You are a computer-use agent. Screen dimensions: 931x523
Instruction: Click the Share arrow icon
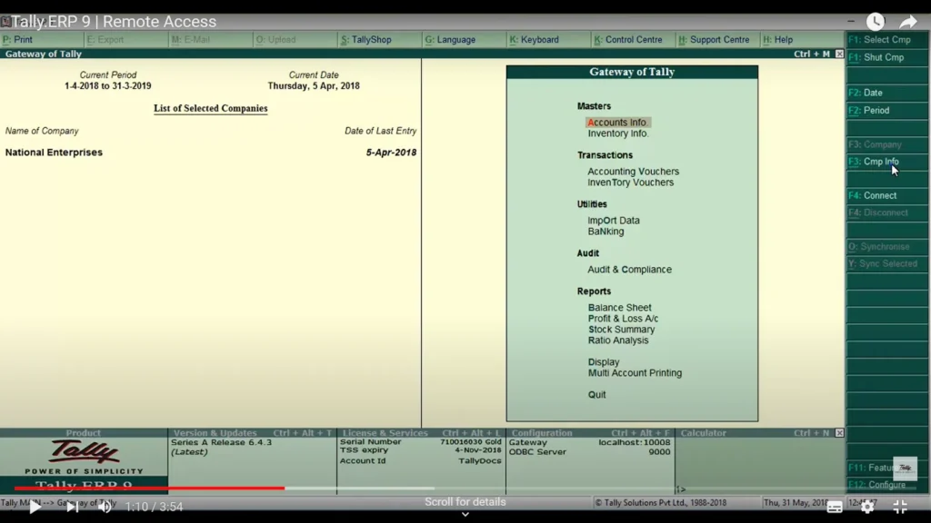[x=908, y=22]
